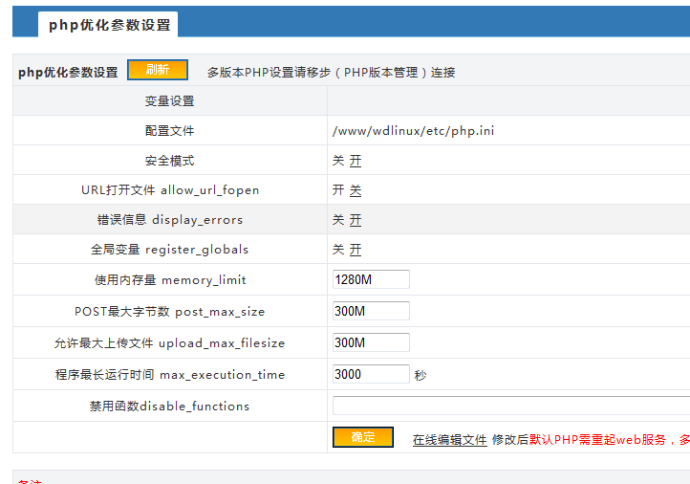Click the 关 state for display_errors

(338, 220)
